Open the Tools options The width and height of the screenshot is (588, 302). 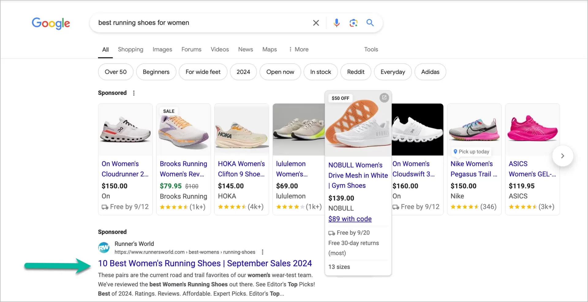(x=371, y=49)
